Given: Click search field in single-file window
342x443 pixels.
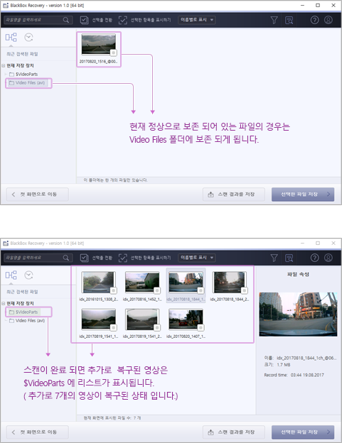Looking at the screenshot, I should click(38, 20).
